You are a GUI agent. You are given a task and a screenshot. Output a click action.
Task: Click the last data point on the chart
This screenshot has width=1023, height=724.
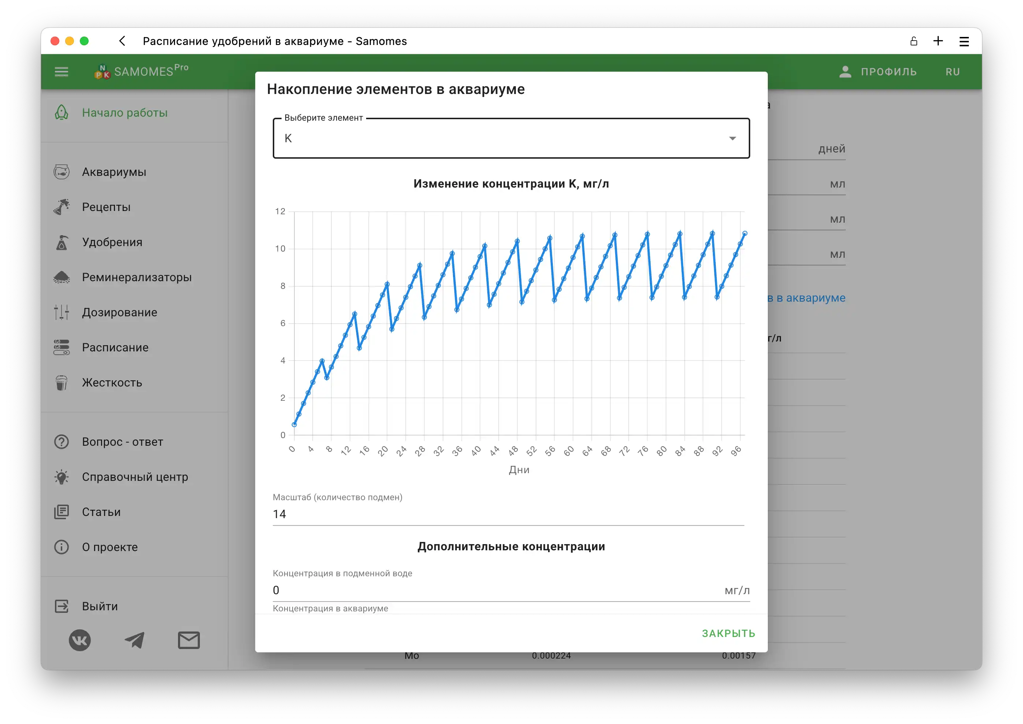click(744, 233)
